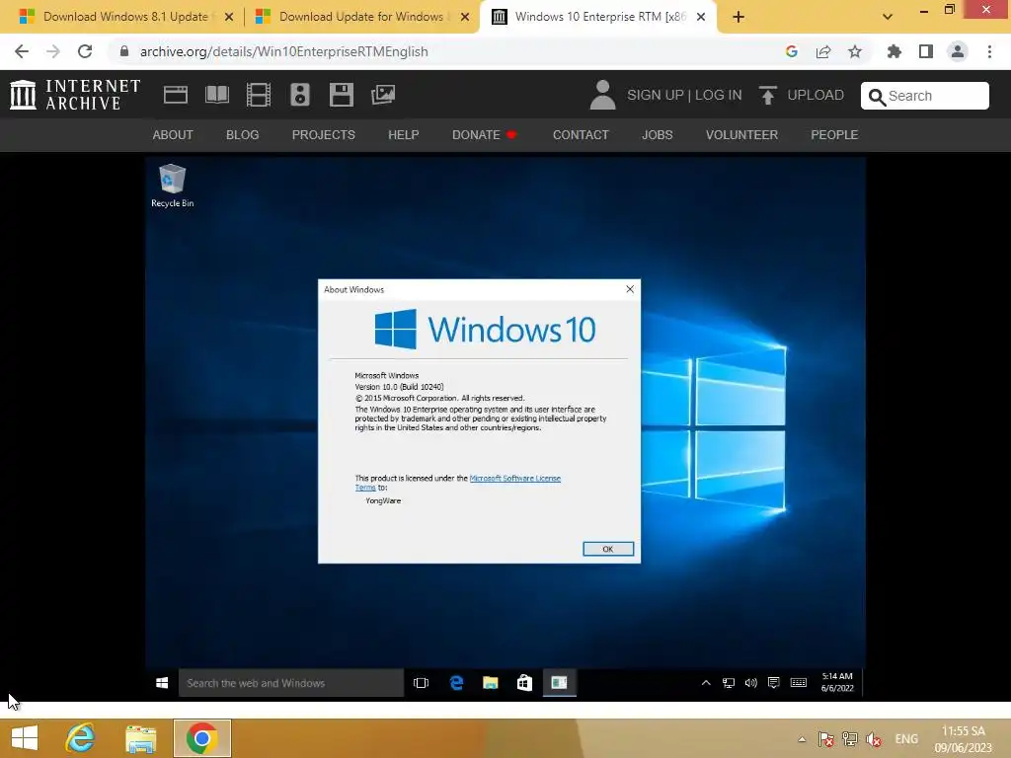Click Recycle Bin on emulated desktop
Image resolution: width=1011 pixels, height=758 pixels.
point(172,186)
